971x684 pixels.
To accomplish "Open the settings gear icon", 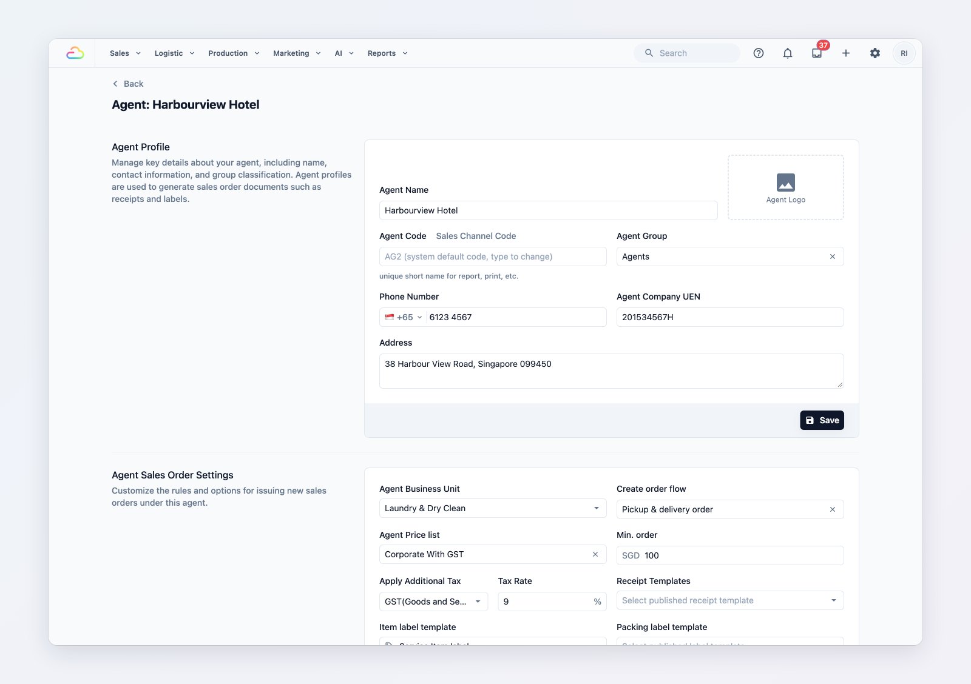I will tap(875, 53).
